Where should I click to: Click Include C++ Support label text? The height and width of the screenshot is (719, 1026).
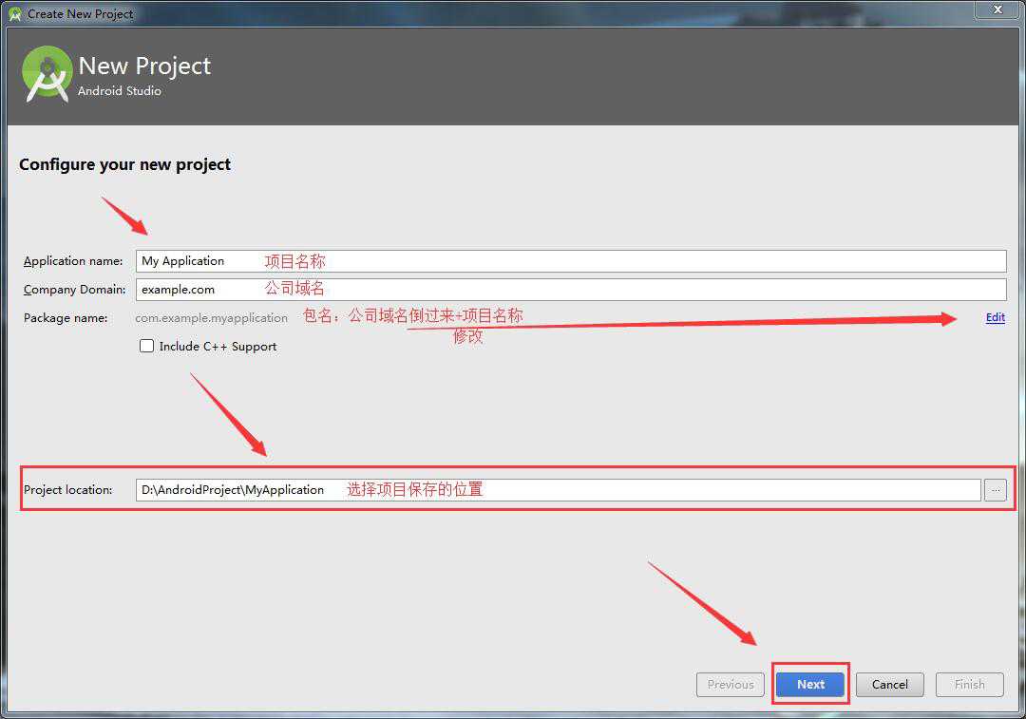[218, 346]
